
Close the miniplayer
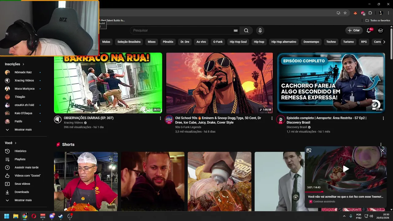pyautogui.click(x=383, y=150)
